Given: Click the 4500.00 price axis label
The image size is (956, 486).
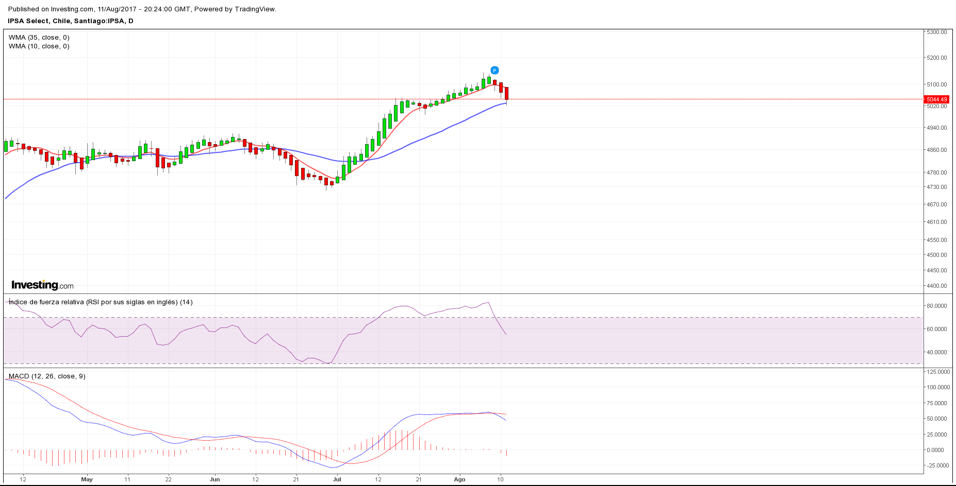Looking at the screenshot, I should click(x=937, y=255).
